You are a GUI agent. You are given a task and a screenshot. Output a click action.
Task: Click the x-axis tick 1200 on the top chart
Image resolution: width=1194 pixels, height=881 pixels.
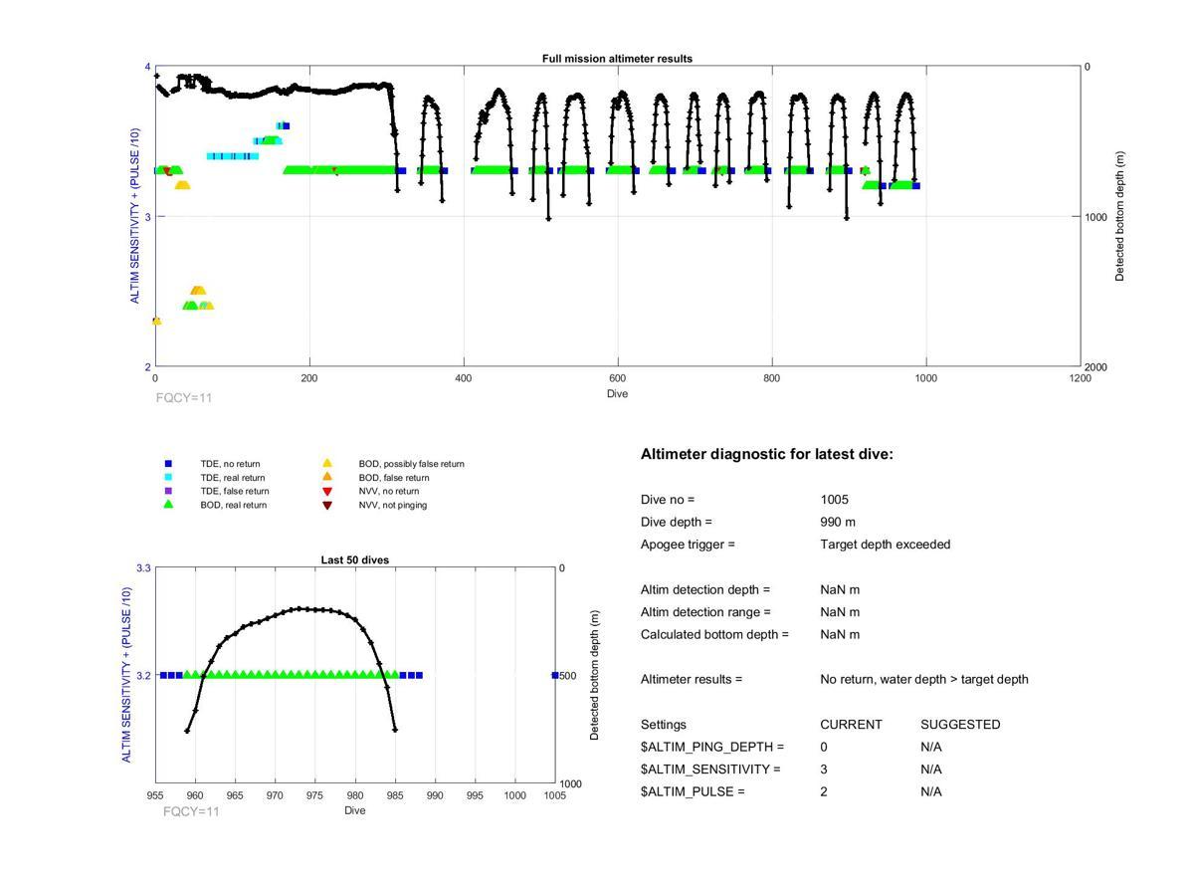(x=1081, y=378)
